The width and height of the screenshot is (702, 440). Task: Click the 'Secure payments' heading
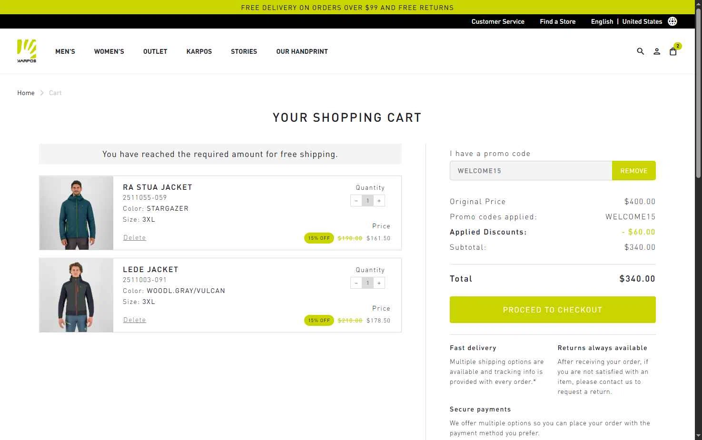[x=480, y=410]
